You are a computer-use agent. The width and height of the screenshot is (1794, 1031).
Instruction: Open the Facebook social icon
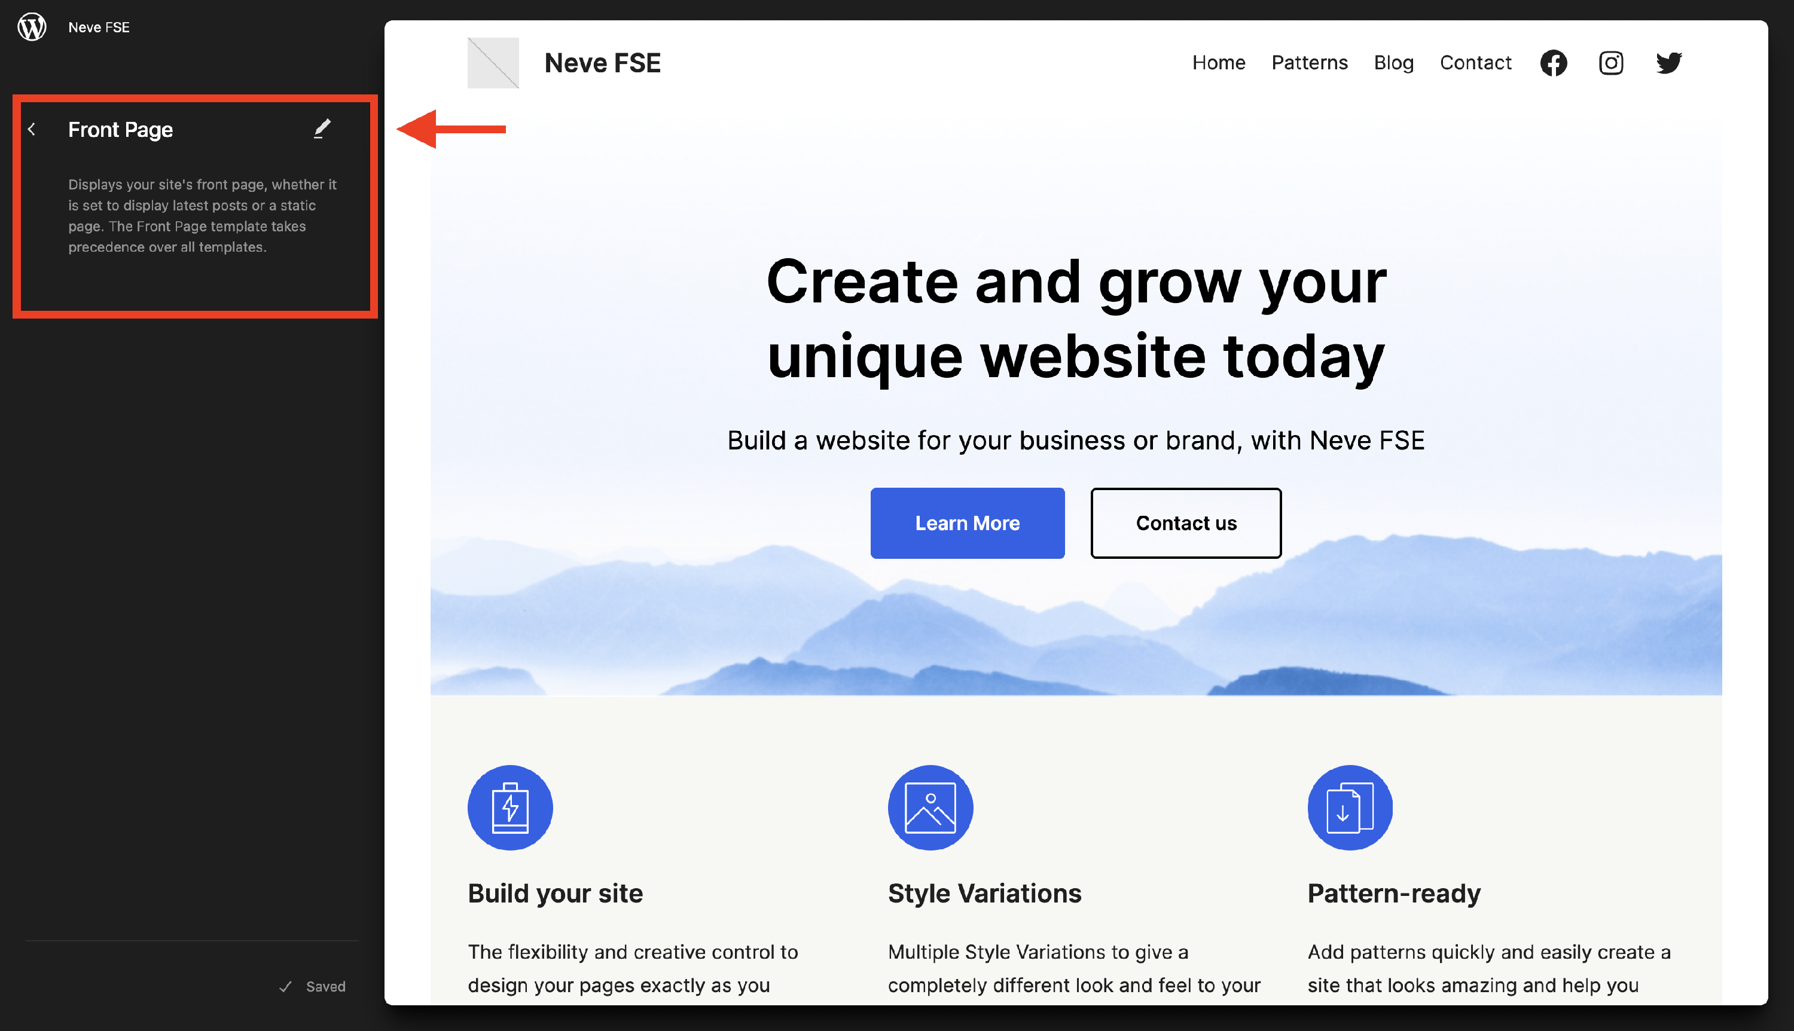(1553, 63)
